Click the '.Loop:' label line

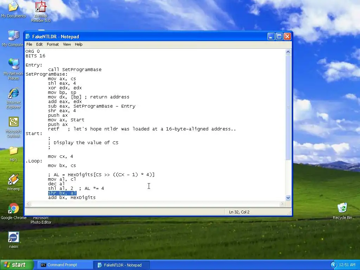[34, 161]
